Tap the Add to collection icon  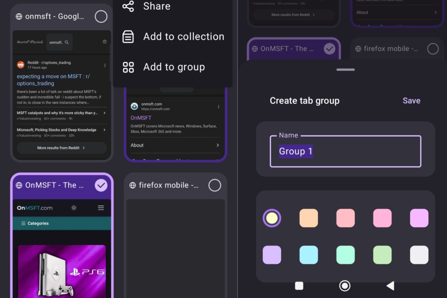click(x=128, y=37)
